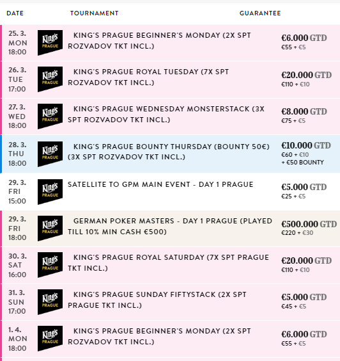Click King's Prague logo beside Bounty Thursday
The height and width of the screenshot is (361, 340).
[x=50, y=154]
